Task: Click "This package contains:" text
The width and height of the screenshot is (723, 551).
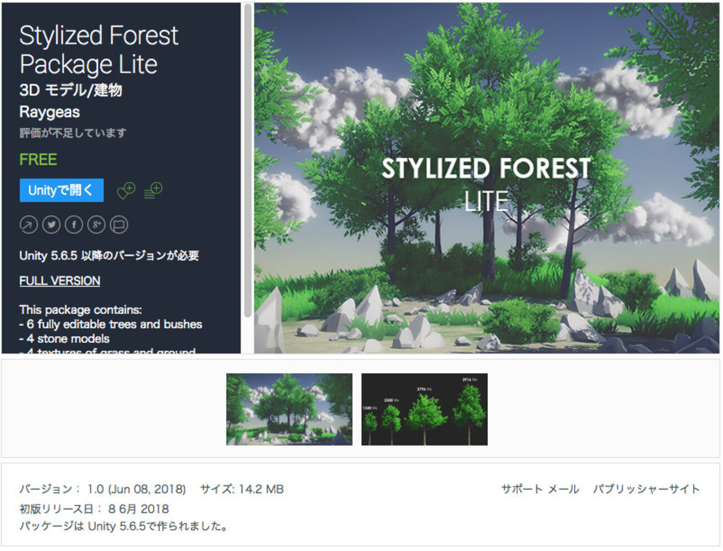Action: pyautogui.click(x=81, y=310)
